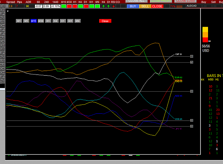Click the purple JPY line label

[178, 129]
